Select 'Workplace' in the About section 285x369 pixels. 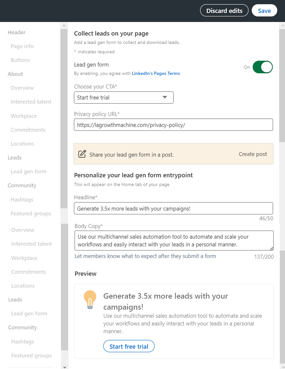24,116
